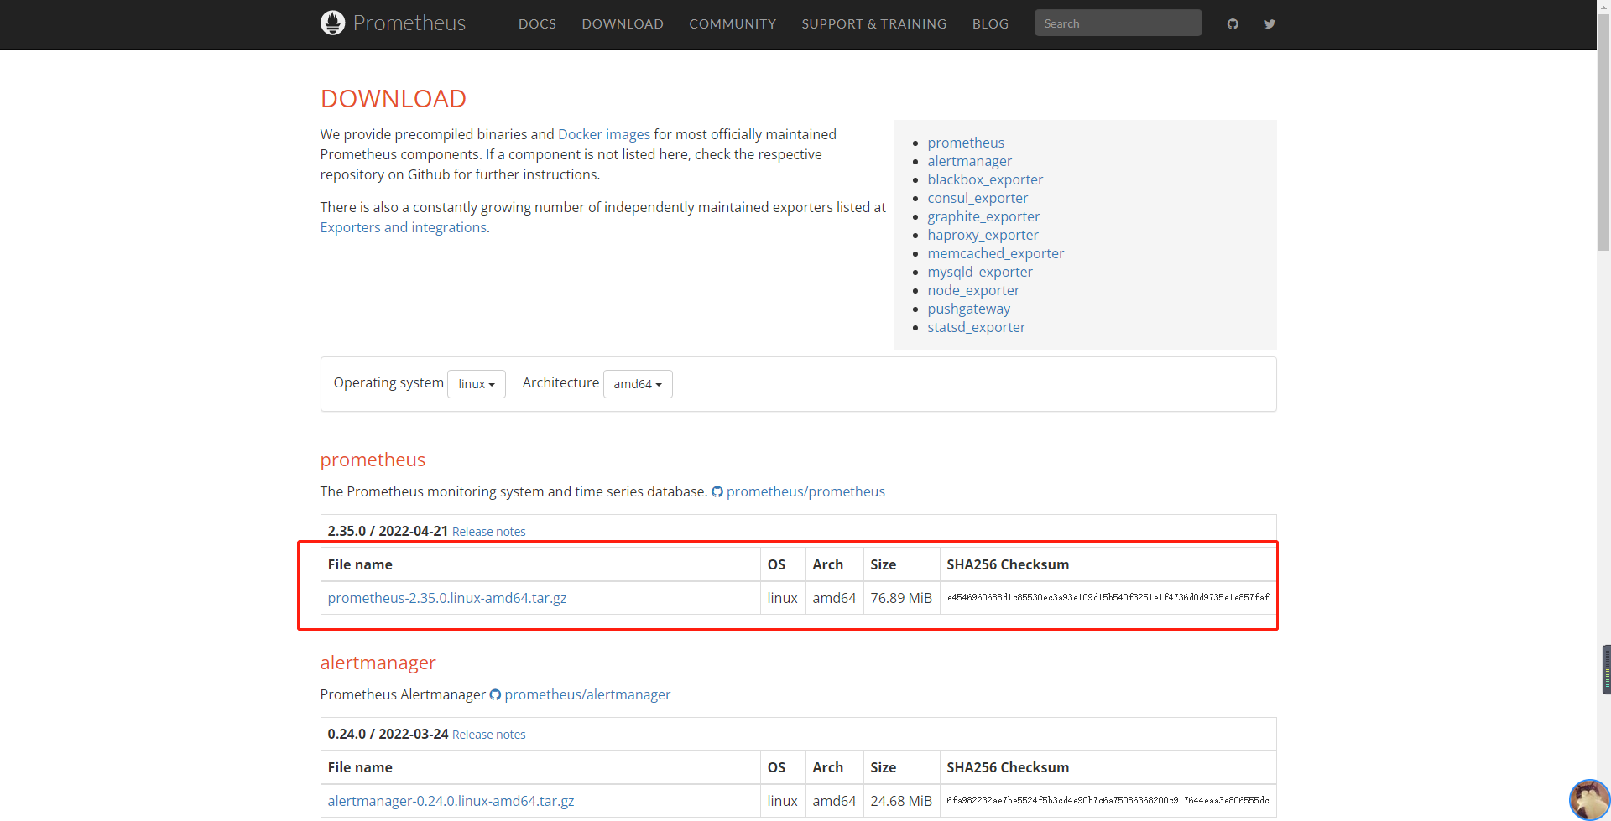Viewport: 1611px width, 821px height.
Task: Click the 0.24.0 / 2022-03-24 version text
Action: (388, 734)
